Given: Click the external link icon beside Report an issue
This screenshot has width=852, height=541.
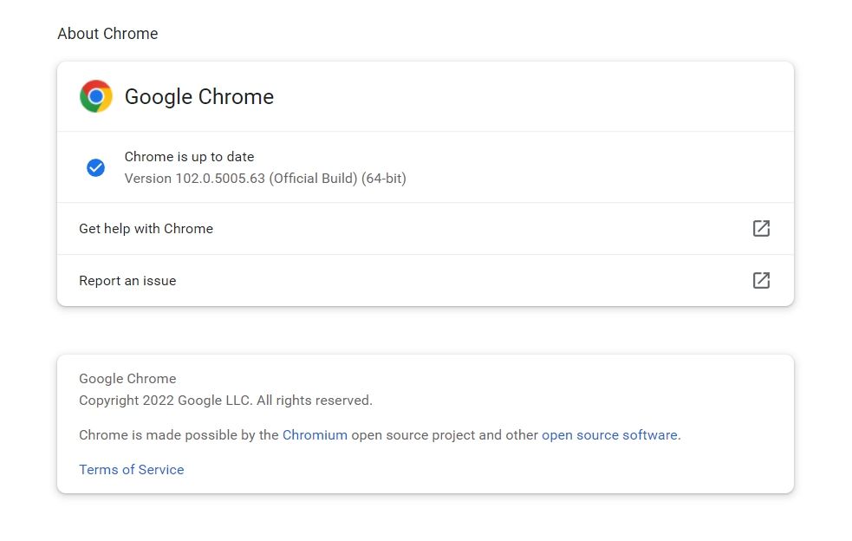Looking at the screenshot, I should pyautogui.click(x=761, y=280).
